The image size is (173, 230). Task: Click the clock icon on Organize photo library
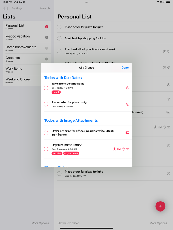(123, 149)
